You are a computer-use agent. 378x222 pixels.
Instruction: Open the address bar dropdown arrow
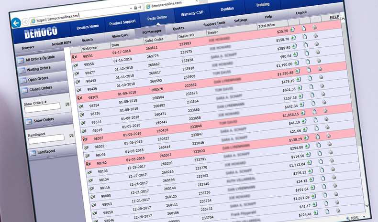point(131,8)
